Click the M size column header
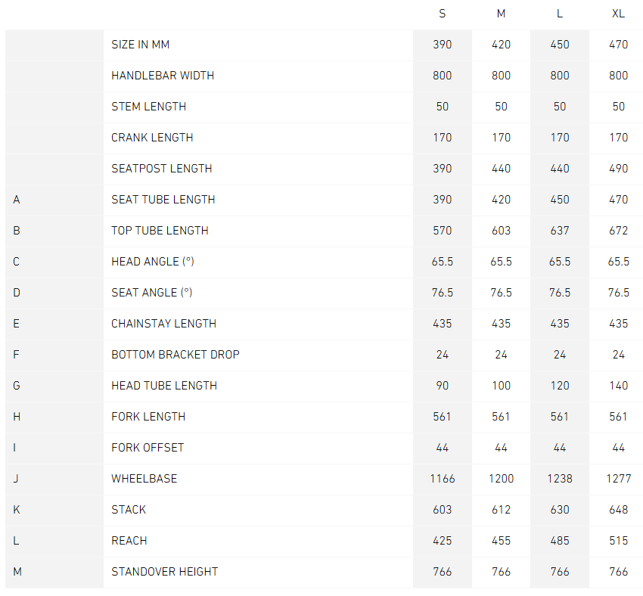 pos(501,14)
